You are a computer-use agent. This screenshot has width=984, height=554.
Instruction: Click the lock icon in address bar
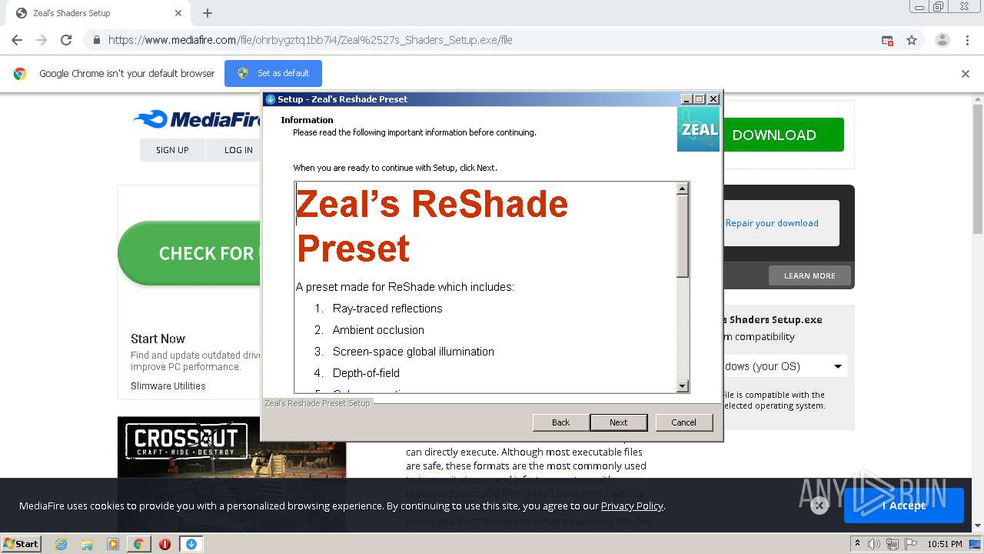pyautogui.click(x=96, y=40)
